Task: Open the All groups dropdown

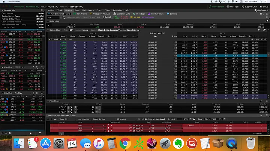Action: 126,119
